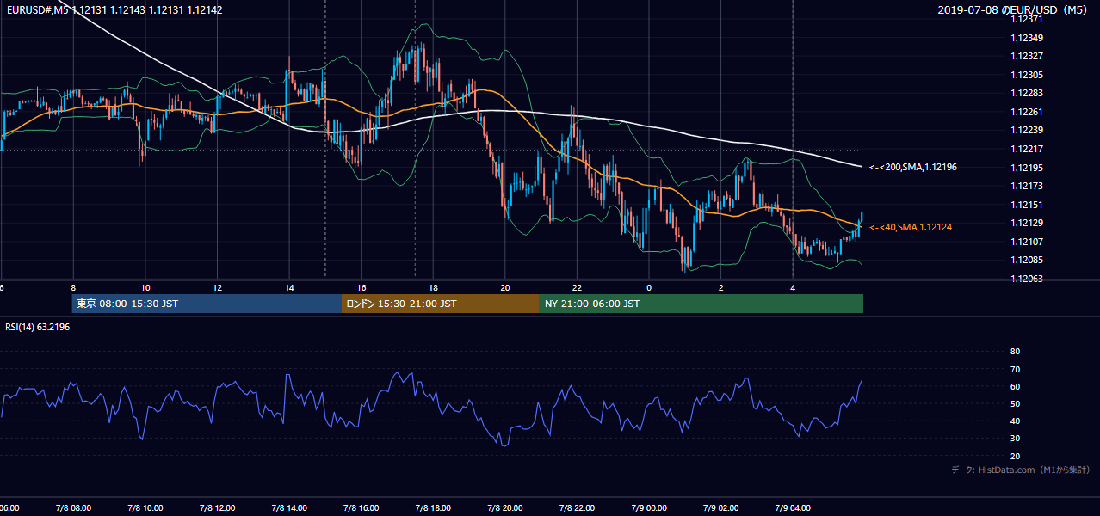Click price axis label 1.12129

(1028, 223)
